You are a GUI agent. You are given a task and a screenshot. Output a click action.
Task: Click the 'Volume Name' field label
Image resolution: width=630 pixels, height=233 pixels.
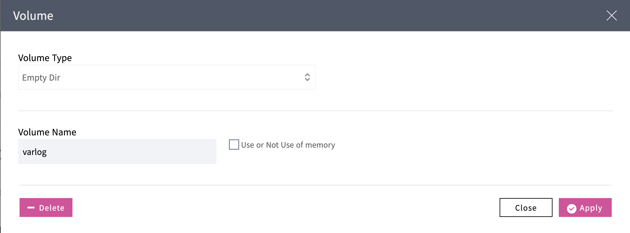tap(47, 132)
